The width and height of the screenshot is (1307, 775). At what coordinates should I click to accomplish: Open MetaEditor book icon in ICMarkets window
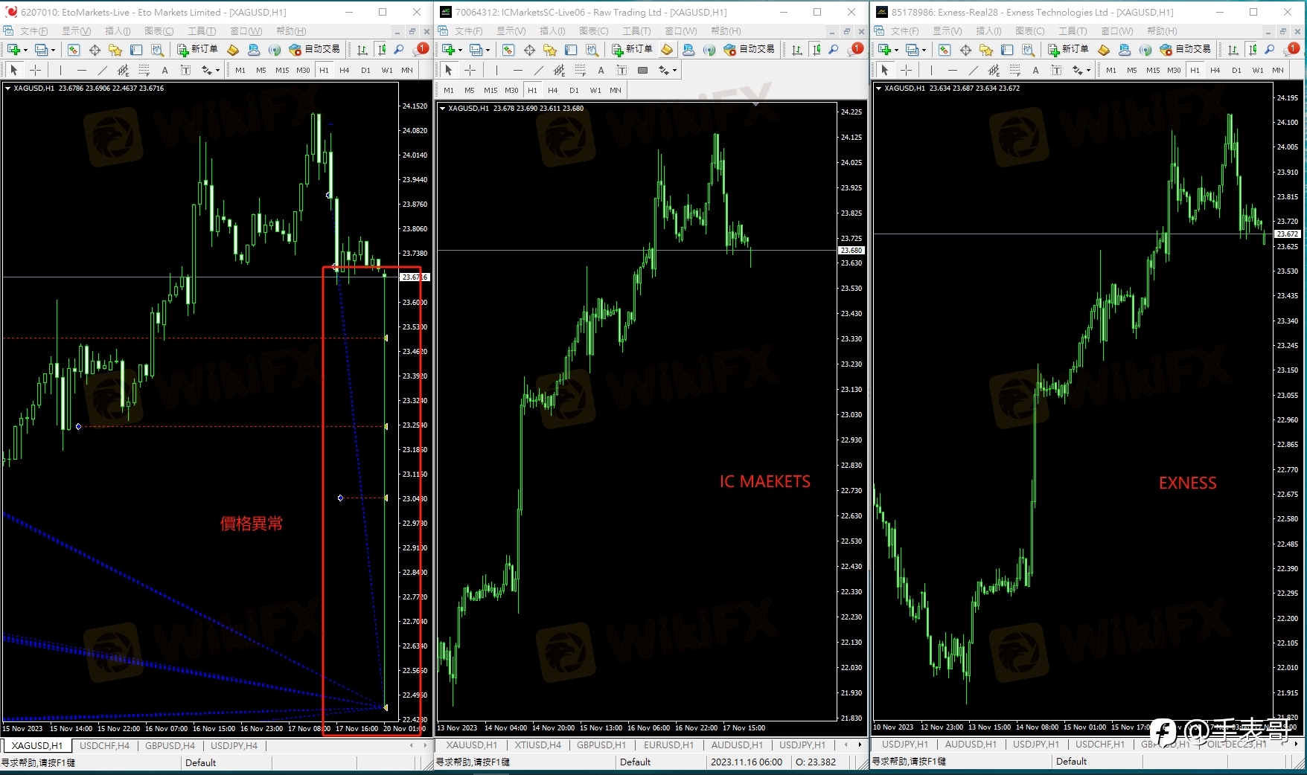[x=667, y=50]
